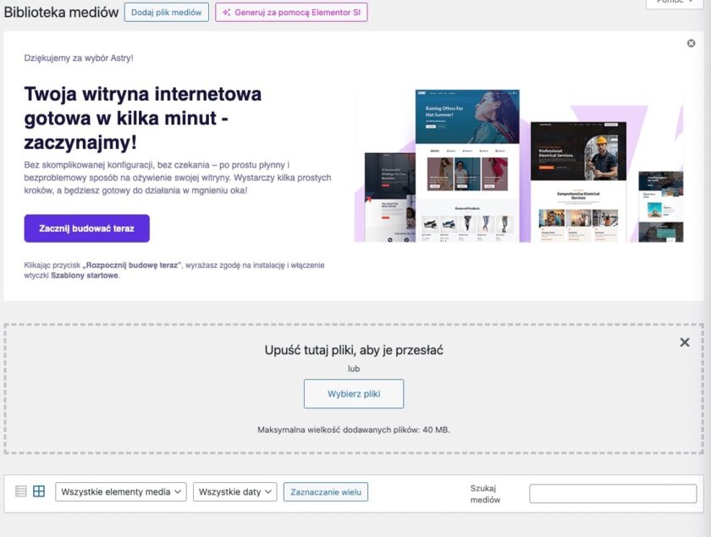Open the "Wszystkie daty" date filter dropdown
711x537 pixels.
[235, 491]
